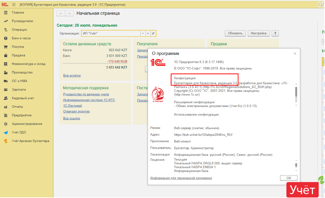Click the scroll-up arrow of license section
Image resolution: width=325 pixels, height=198 pixels.
pyautogui.click(x=296, y=160)
